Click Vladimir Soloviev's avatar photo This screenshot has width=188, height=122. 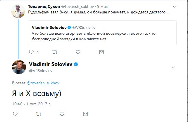(19, 67)
